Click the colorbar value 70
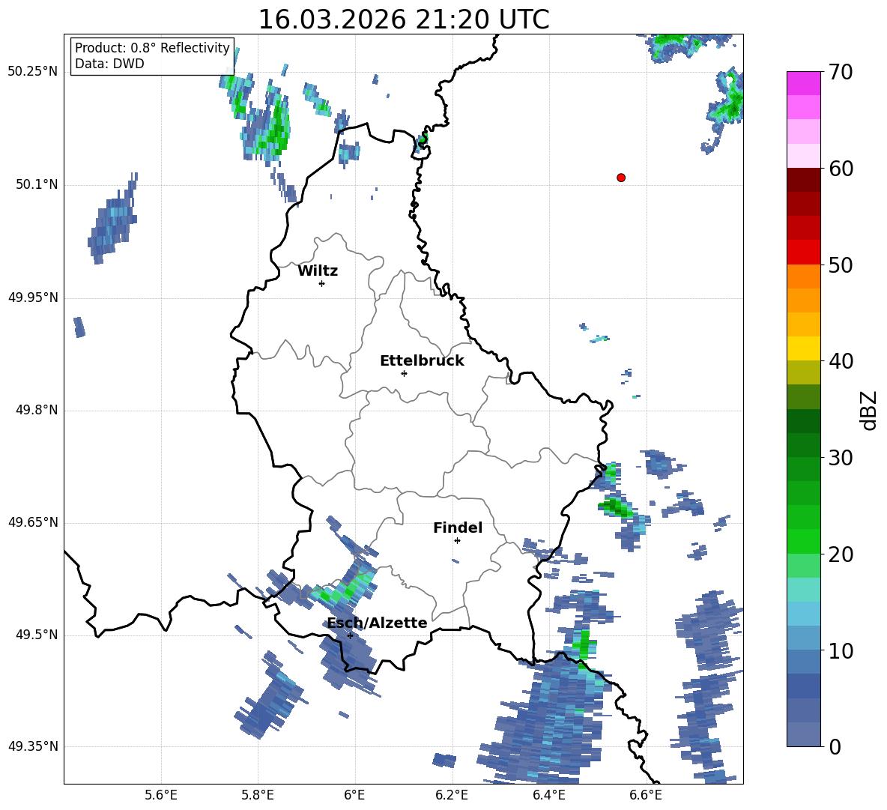 [841, 72]
